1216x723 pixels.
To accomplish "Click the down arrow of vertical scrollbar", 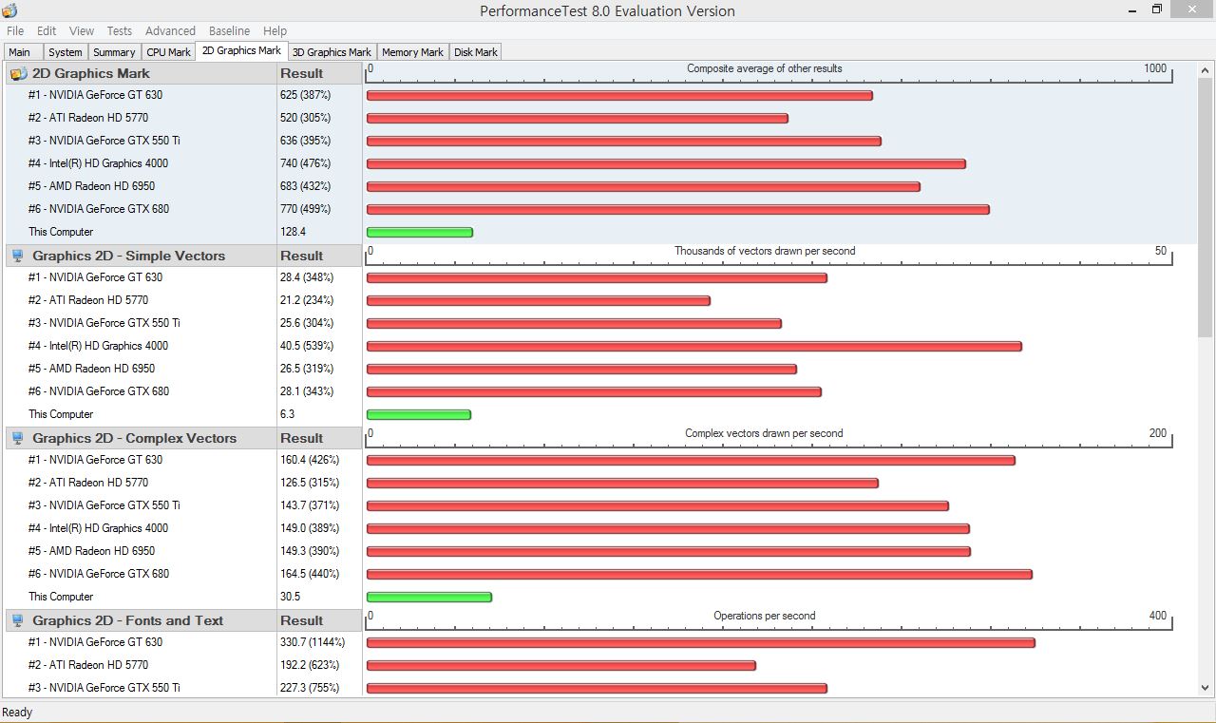I will [1206, 688].
